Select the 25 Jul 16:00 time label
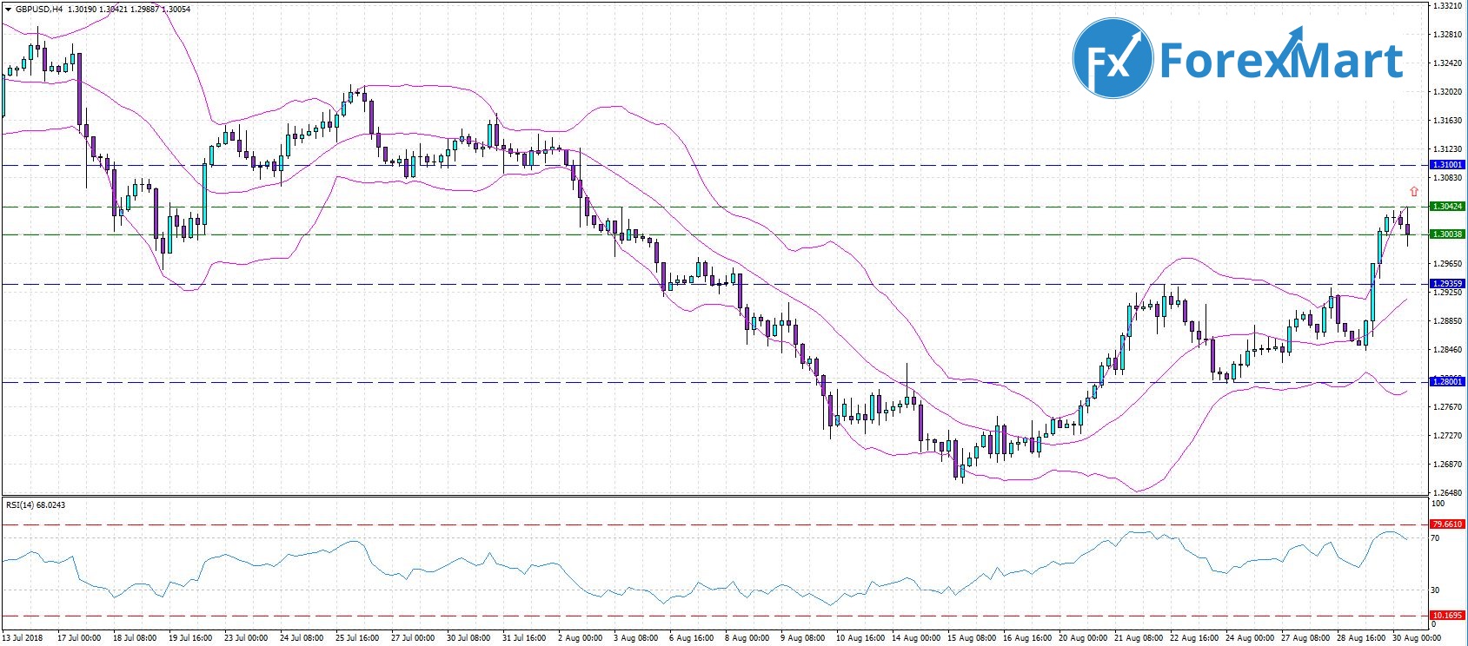Viewport: 1468px width, 646px height. 357,638
